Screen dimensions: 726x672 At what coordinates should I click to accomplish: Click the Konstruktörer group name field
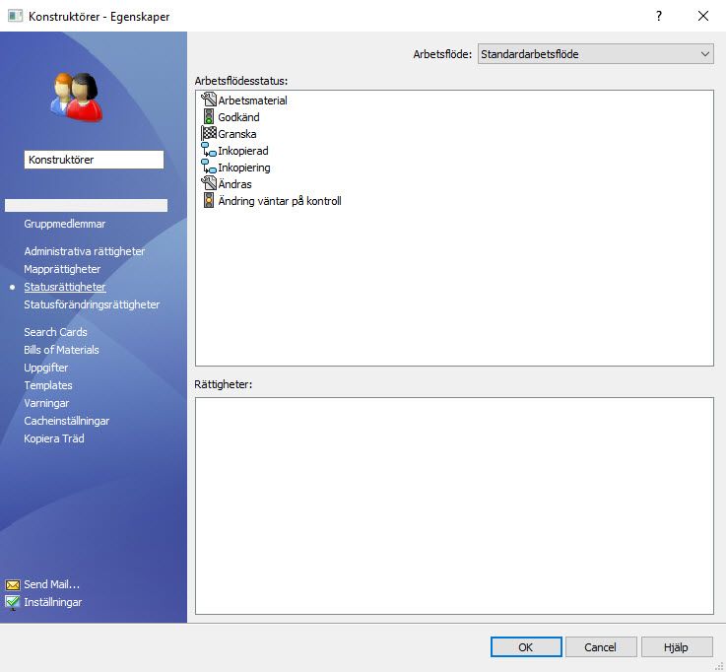pos(94,160)
